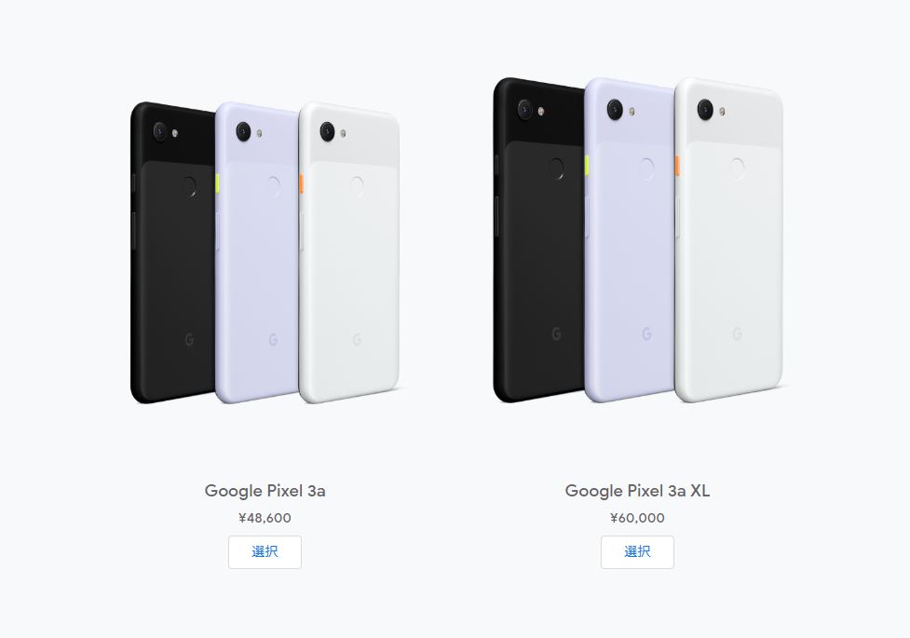The height and width of the screenshot is (638, 910).
Task: Open the Google Pixel 3a title link
Action: pos(265,491)
